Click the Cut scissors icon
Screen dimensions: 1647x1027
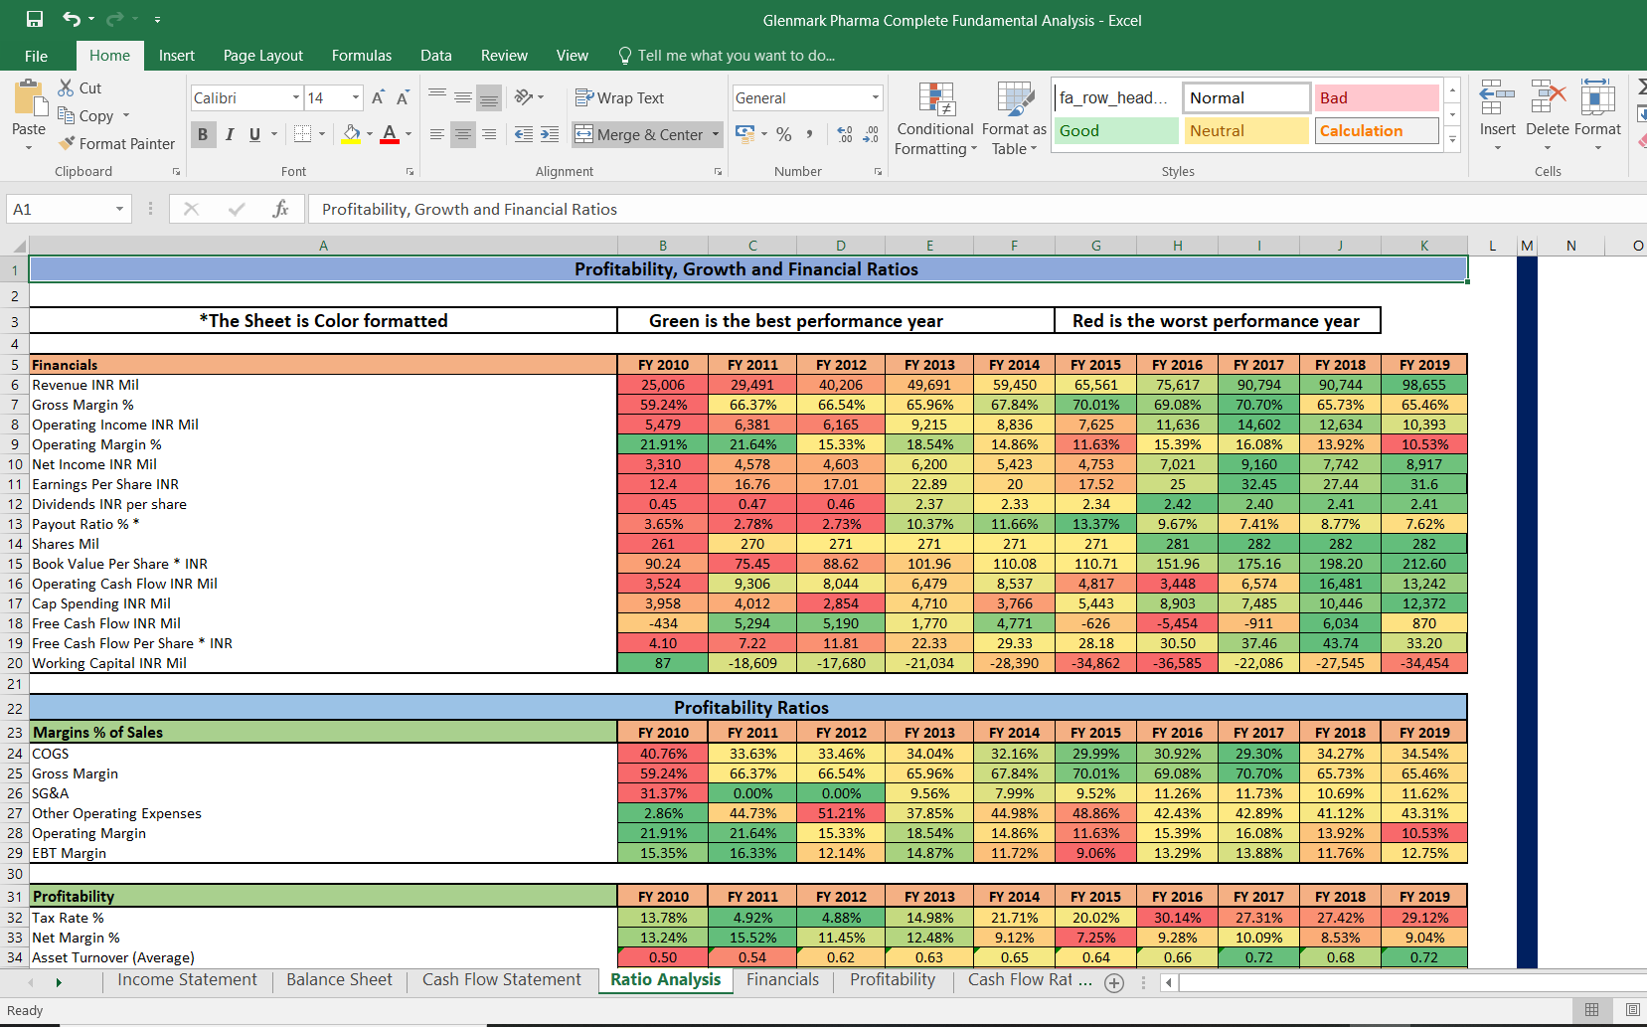point(67,87)
